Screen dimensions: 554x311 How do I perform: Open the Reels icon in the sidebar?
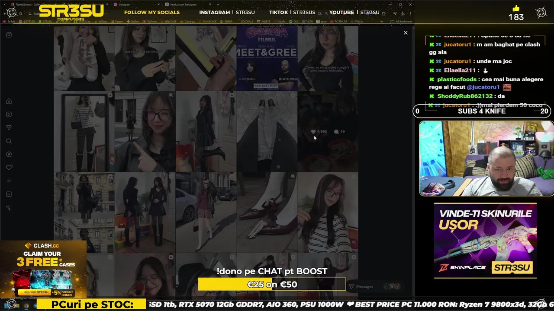[9, 114]
